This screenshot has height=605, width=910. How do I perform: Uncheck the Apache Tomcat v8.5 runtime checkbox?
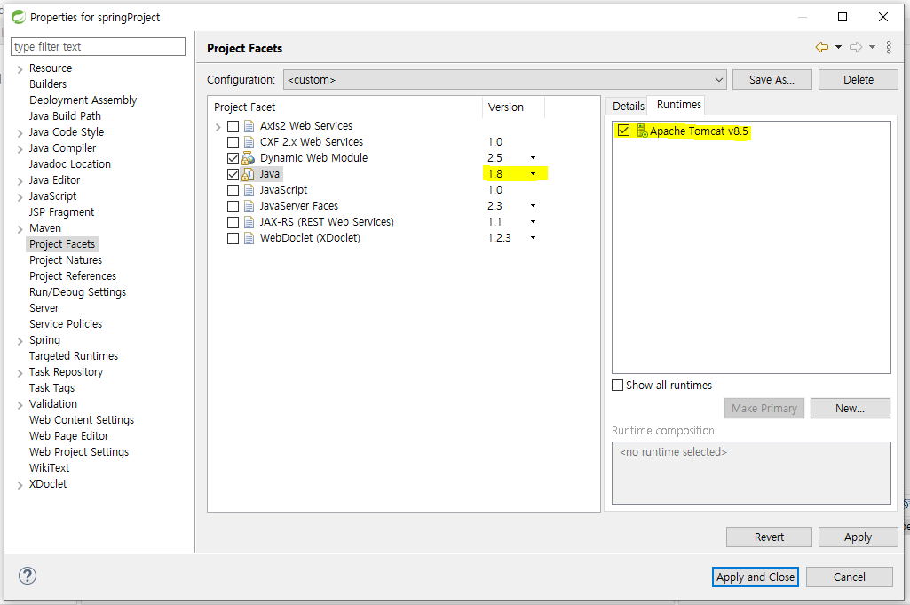click(623, 131)
